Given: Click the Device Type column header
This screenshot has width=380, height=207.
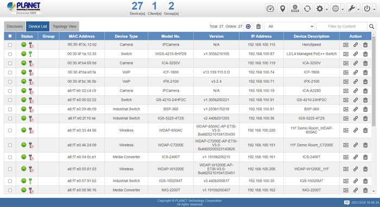Looking at the screenshot, I should [126, 36].
